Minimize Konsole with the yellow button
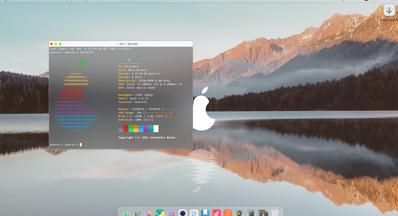The width and height of the screenshot is (398, 216). pyautogui.click(x=56, y=44)
